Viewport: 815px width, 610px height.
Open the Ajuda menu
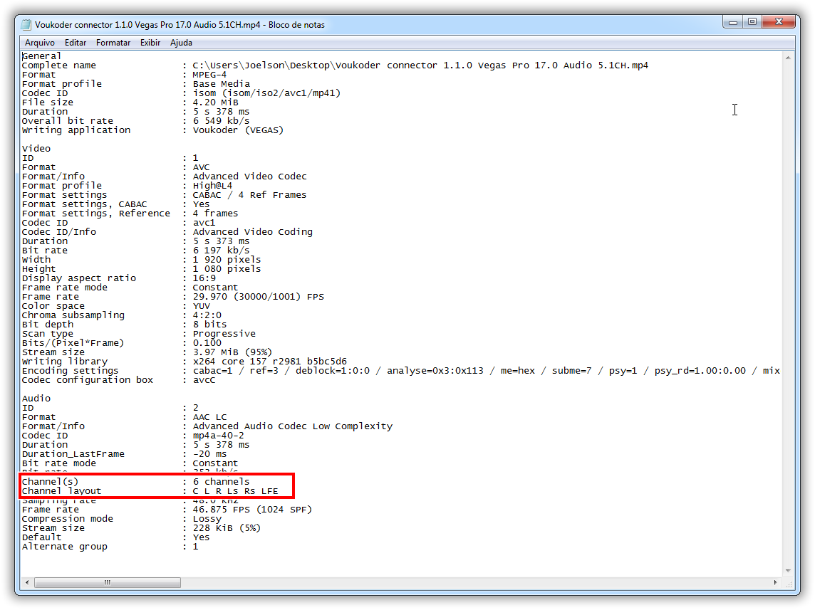pos(181,43)
